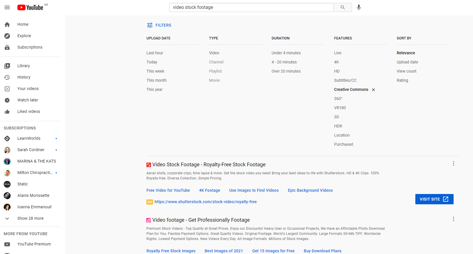The width and height of the screenshot is (473, 254).
Task: Open Free Video for YouTube link
Action: (x=168, y=190)
